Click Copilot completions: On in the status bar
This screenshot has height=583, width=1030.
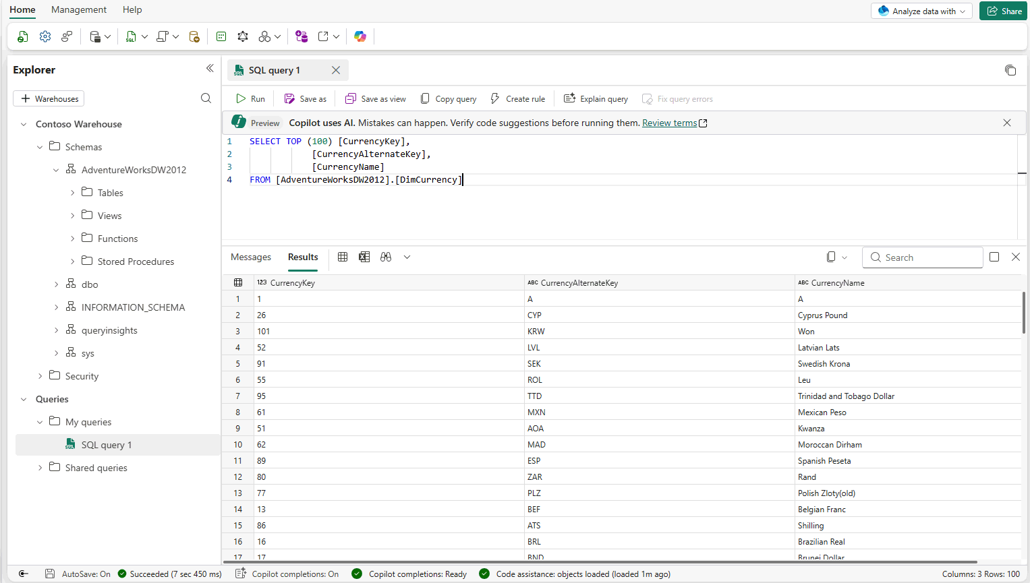pos(287,574)
